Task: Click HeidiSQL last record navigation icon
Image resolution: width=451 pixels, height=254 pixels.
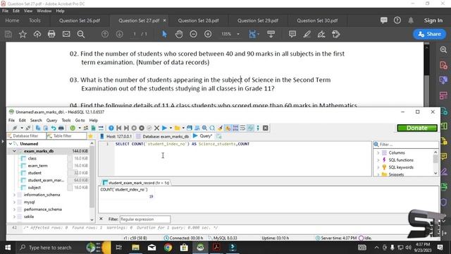Action: (126, 128)
